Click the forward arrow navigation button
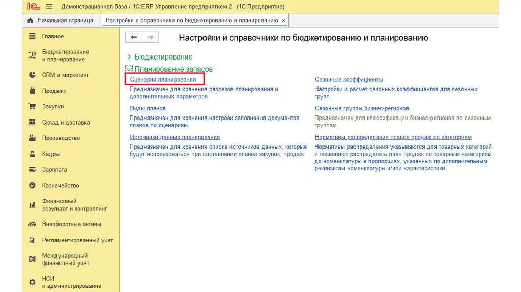 (x=150, y=37)
